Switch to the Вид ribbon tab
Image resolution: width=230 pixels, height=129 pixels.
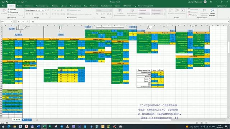click(x=85, y=6)
